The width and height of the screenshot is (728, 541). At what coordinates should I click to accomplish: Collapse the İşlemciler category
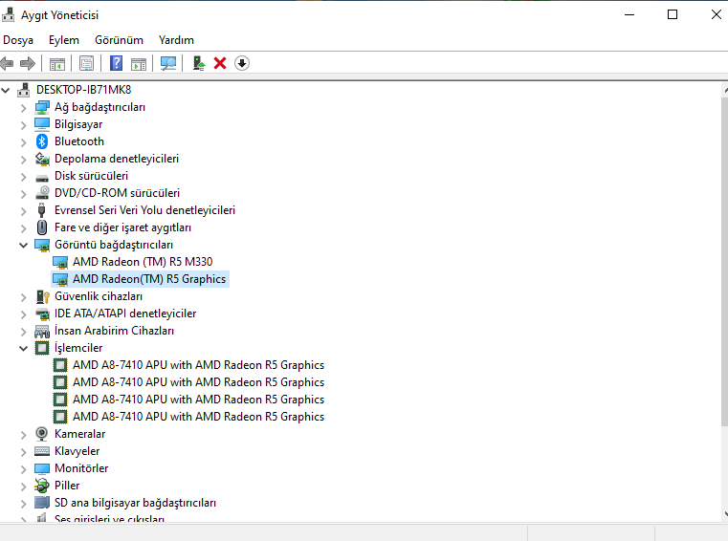(x=23, y=348)
